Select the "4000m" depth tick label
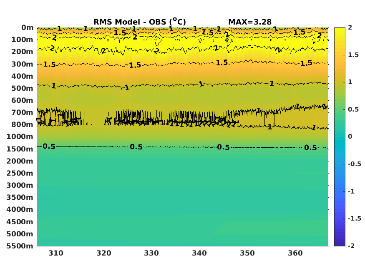The width and height of the screenshot is (365, 273). 20,209
